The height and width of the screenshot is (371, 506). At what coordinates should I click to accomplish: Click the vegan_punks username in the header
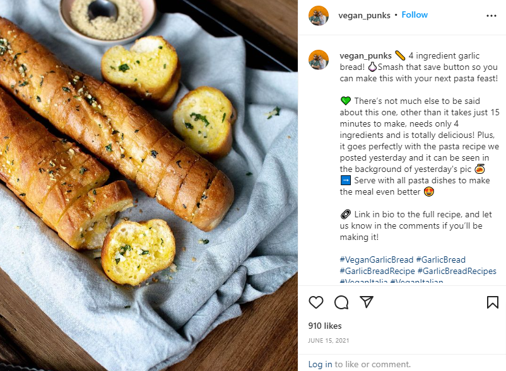(365, 14)
